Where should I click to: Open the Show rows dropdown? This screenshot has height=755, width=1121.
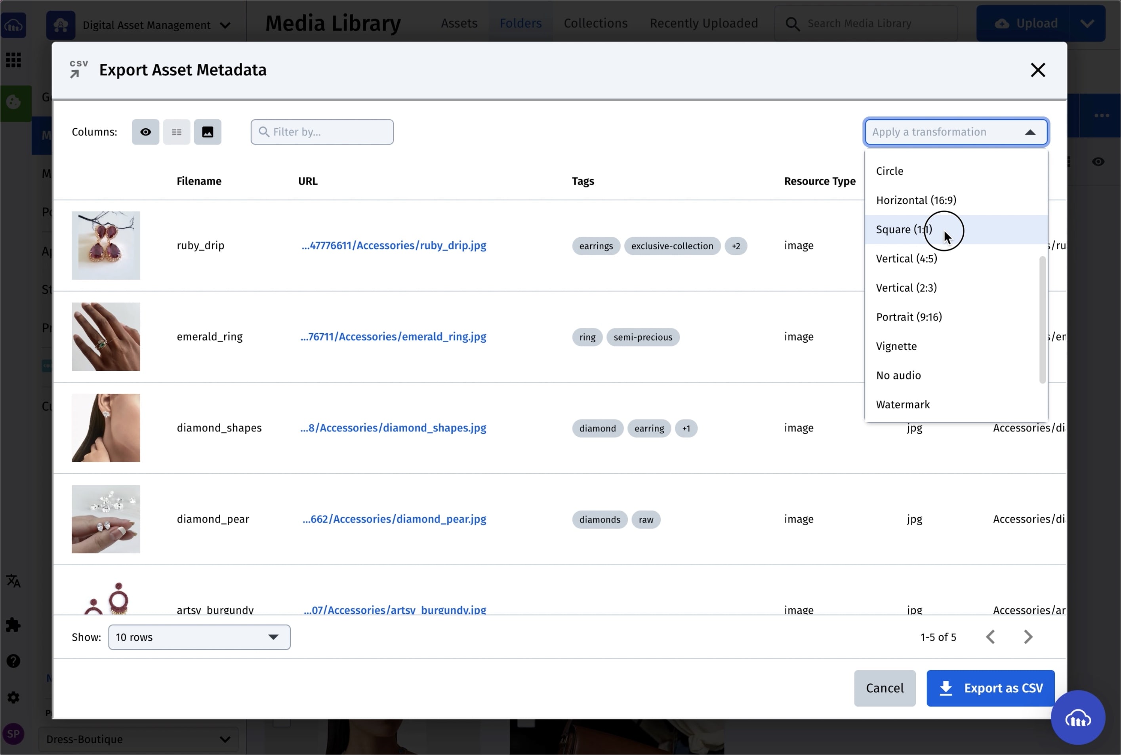tap(198, 637)
